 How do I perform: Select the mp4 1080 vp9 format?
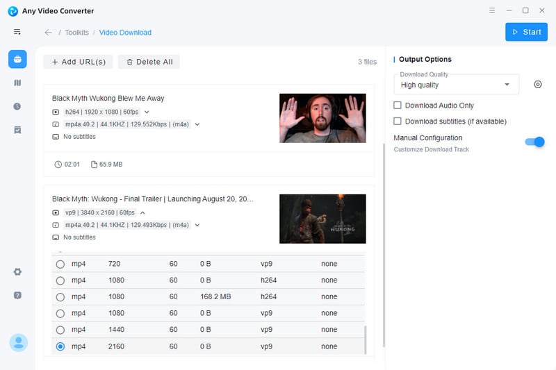[60, 313]
